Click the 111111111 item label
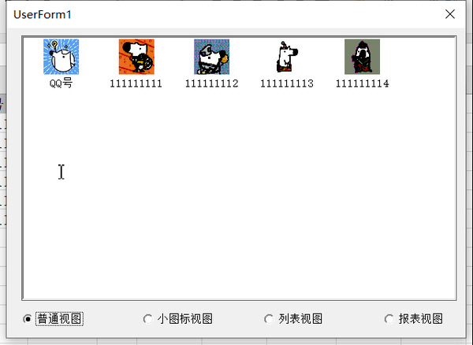Viewport: 473px width, 345px height. click(x=136, y=83)
